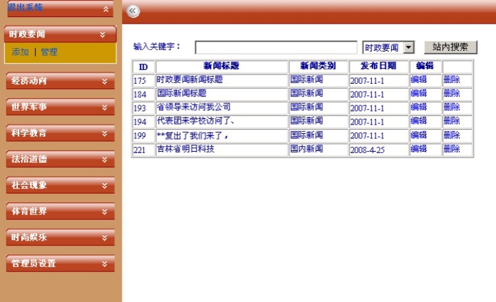This screenshot has width=496, height=302.
Task: Edit news row ID 221
Action: 419,148
